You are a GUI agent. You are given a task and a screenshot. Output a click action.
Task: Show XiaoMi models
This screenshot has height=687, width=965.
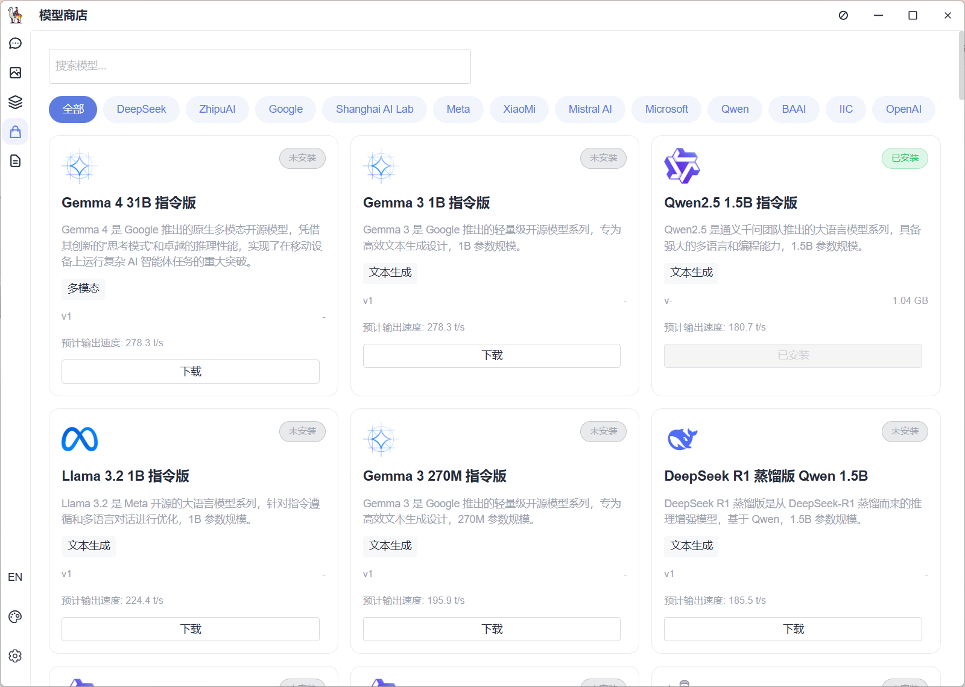[x=519, y=109]
